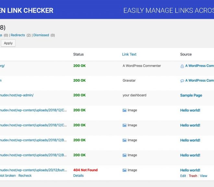Open A WordPress Commenter source in first row

pos(199,66)
